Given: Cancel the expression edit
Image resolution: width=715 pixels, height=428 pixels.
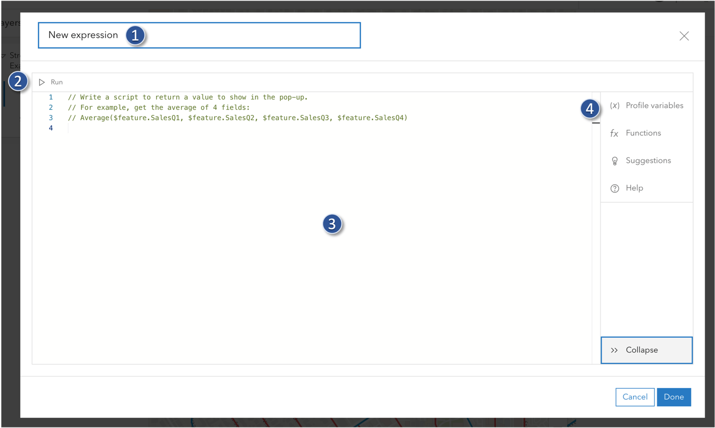Looking at the screenshot, I should click(x=634, y=397).
